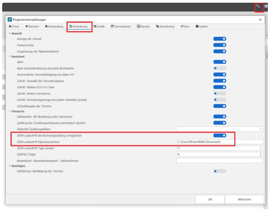Enable Validierung: Bestätigung der Termine switch

point(220,171)
